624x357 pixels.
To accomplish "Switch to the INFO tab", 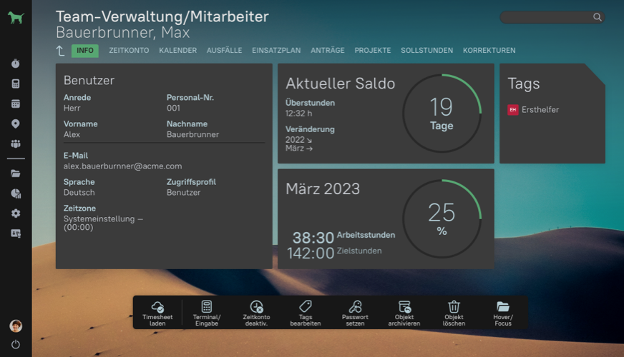I will [x=84, y=51].
